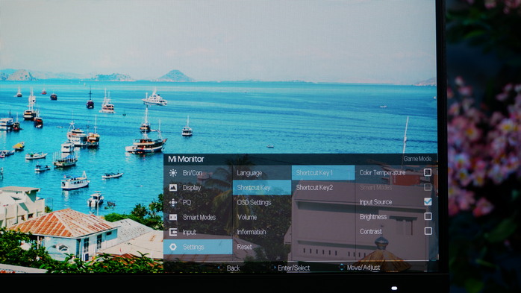This screenshot has width=521, height=293.
Task: Tick the greyed Smart Modes checkbox
Action: point(428,187)
